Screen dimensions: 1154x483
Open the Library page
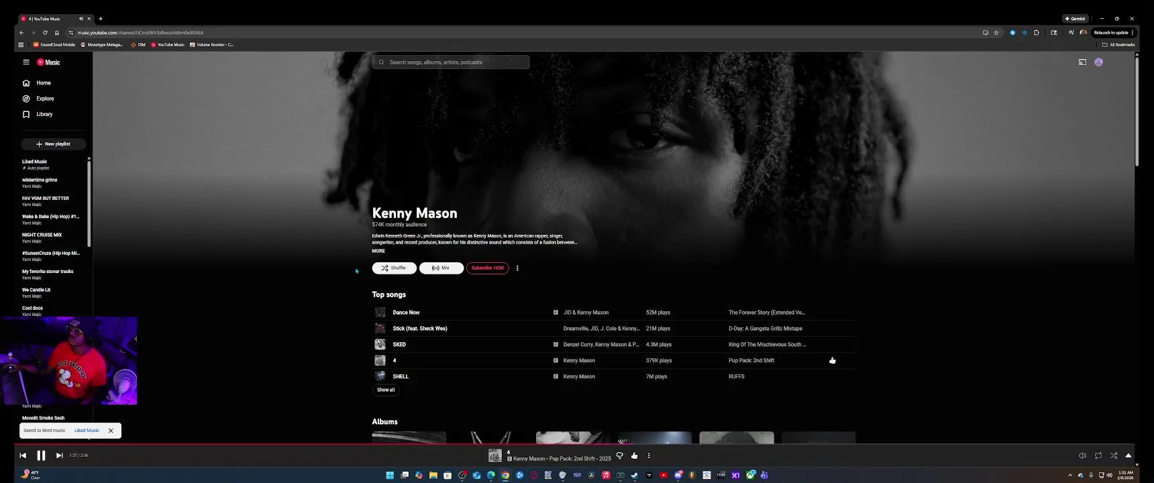(44, 115)
